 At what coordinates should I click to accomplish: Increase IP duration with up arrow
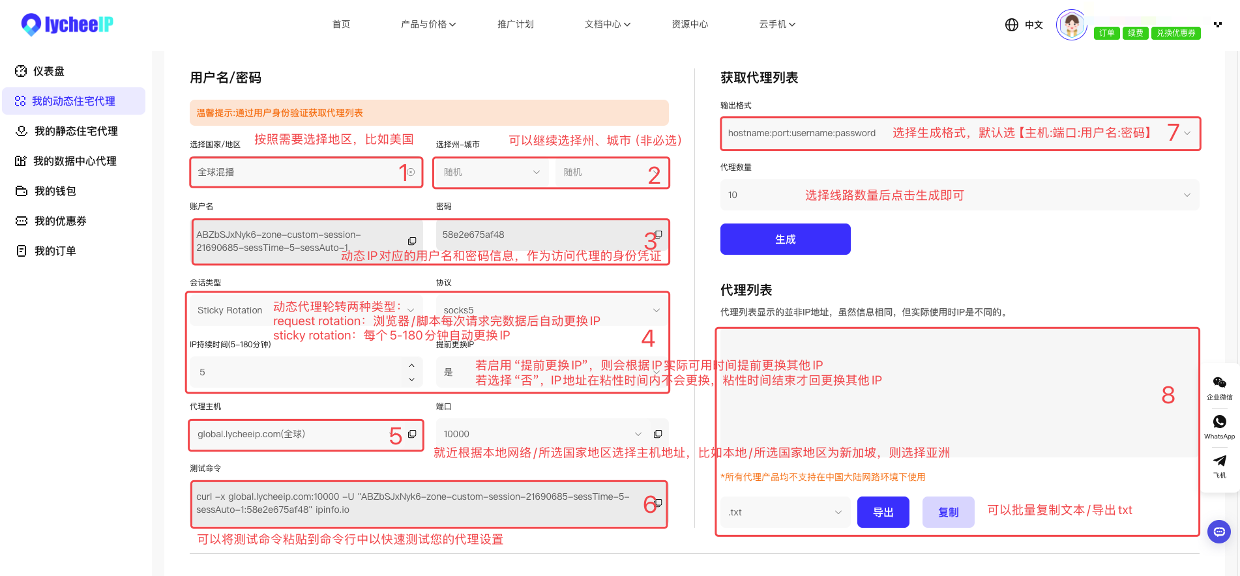411,366
